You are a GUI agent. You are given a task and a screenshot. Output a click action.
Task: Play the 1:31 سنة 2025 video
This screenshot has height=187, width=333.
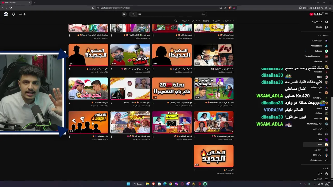(x=172, y=89)
